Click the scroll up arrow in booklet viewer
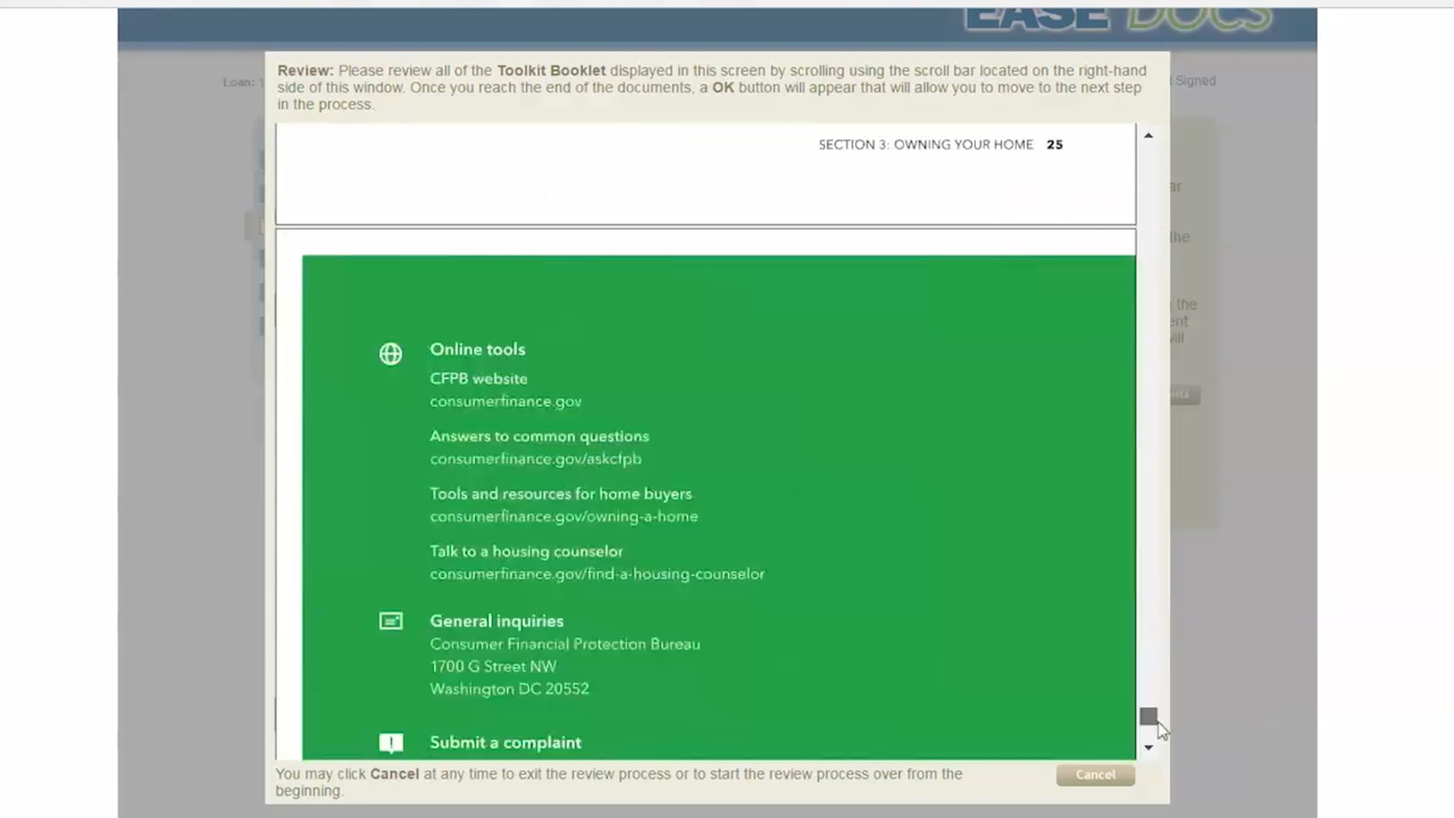Screen dimensions: 1454x818 click(x=1148, y=136)
